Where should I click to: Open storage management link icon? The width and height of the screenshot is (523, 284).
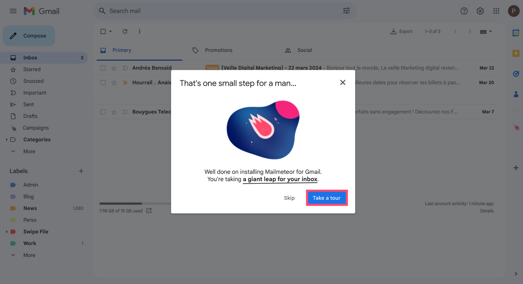149,211
